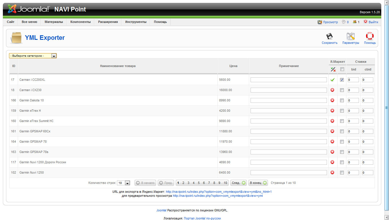
Task: Click green checkmark status for Carman i CC200XL
Action: 332,80
